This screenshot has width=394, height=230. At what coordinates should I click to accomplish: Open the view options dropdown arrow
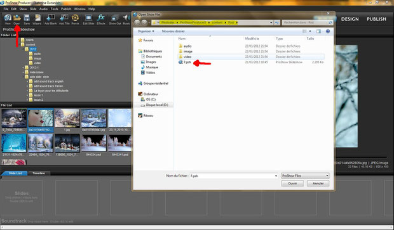click(x=310, y=31)
